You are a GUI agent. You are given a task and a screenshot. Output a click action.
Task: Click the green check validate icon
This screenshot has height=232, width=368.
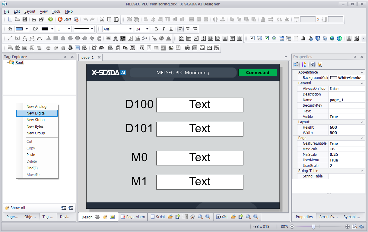pyautogui.click(x=50, y=19)
